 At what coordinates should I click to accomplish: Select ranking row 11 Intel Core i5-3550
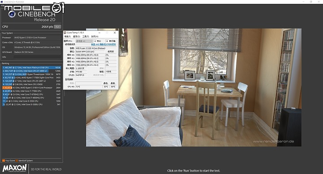point(31,101)
